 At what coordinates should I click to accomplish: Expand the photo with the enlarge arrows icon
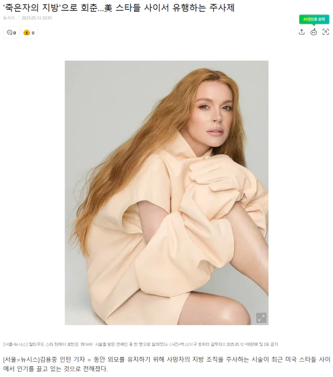261,318
